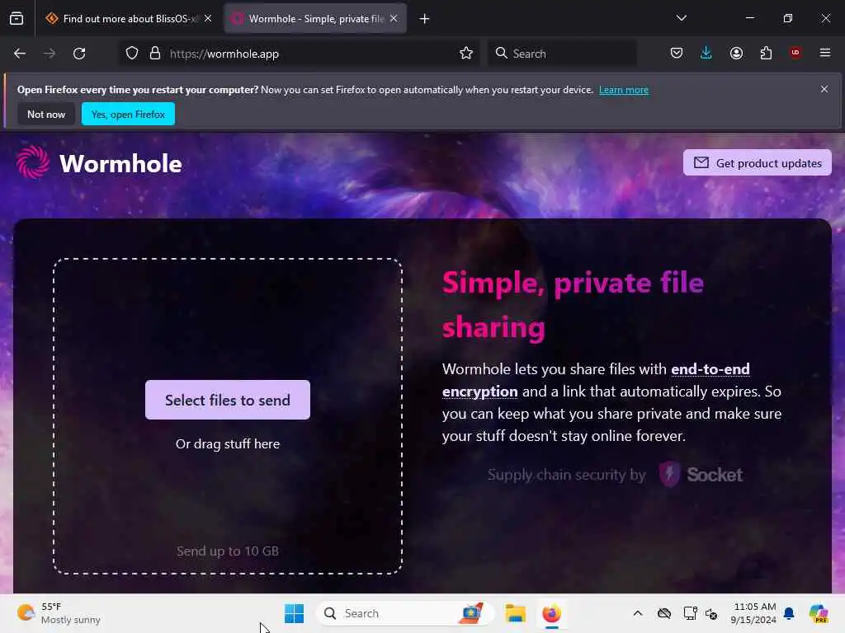845x633 pixels.
Task: Click Select files to send
Action: click(x=228, y=400)
